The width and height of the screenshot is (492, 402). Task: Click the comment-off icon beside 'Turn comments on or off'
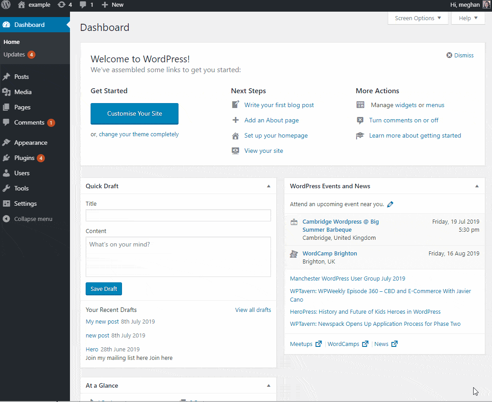coord(360,120)
